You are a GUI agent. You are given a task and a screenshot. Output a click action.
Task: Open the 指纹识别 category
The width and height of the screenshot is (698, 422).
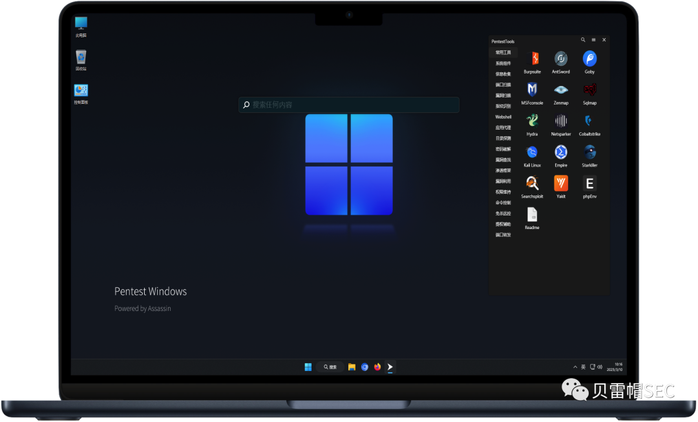[x=503, y=106]
